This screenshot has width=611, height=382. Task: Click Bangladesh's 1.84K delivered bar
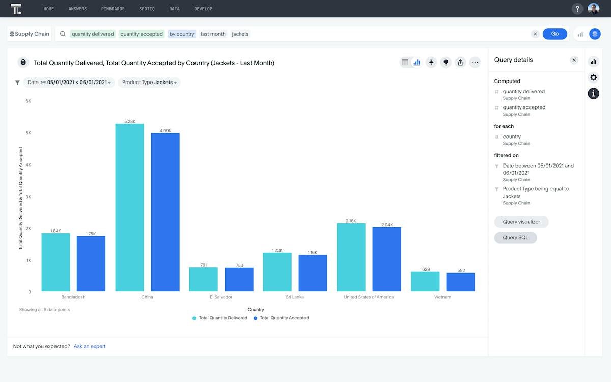[56, 262]
